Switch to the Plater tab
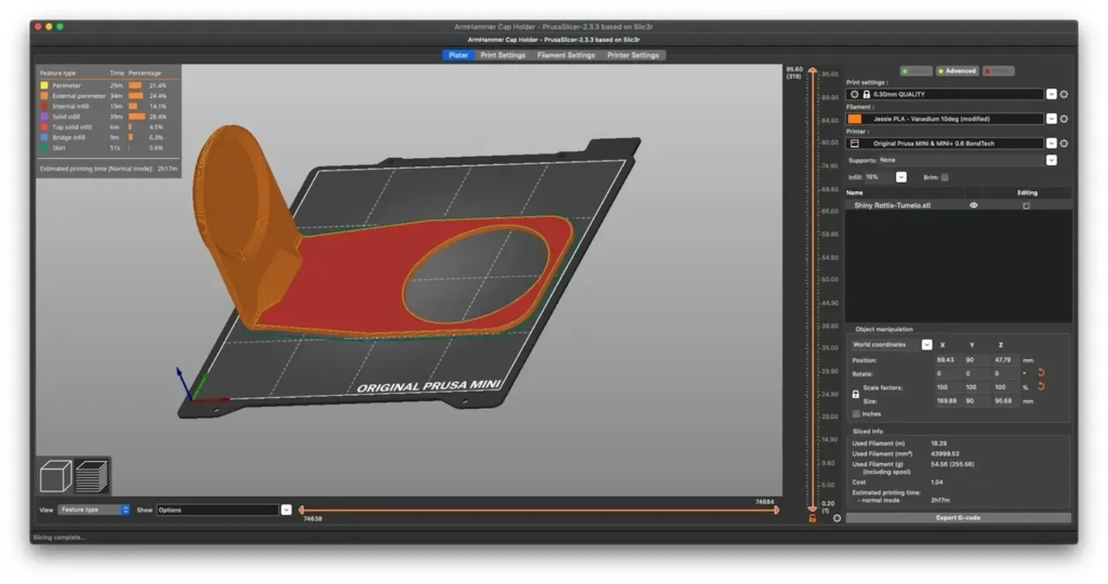 [458, 55]
